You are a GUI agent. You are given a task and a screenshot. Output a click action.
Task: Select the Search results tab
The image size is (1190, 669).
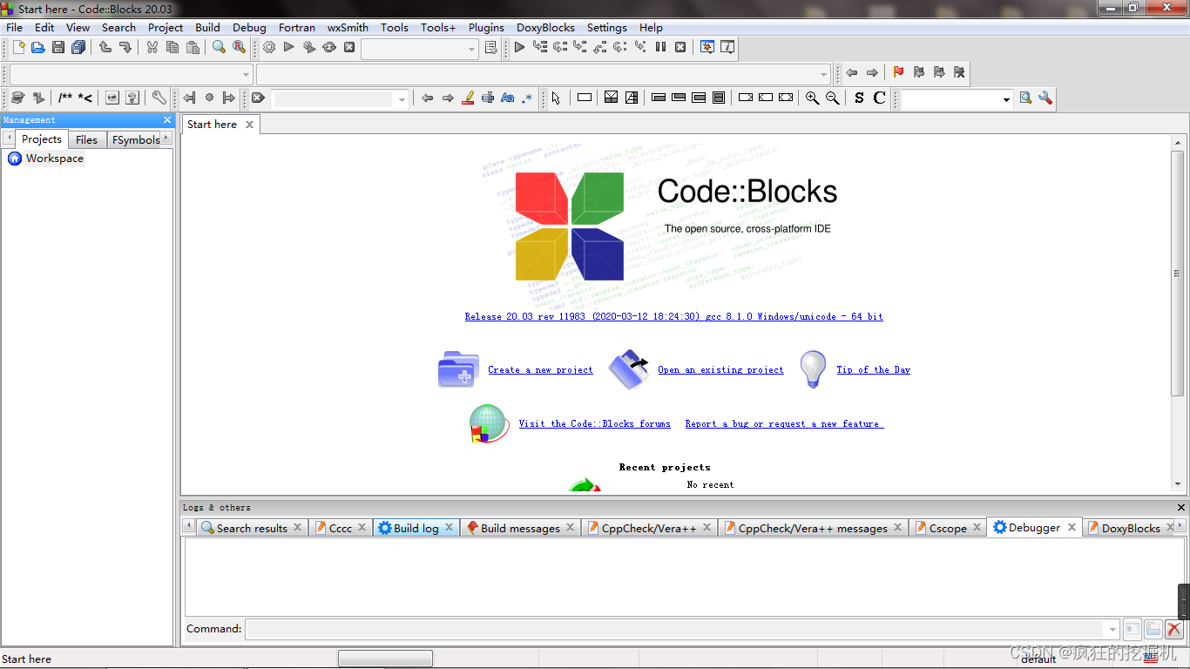(251, 528)
